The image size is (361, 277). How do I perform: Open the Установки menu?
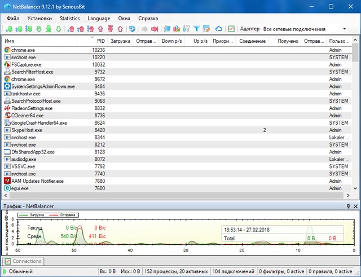point(39,19)
